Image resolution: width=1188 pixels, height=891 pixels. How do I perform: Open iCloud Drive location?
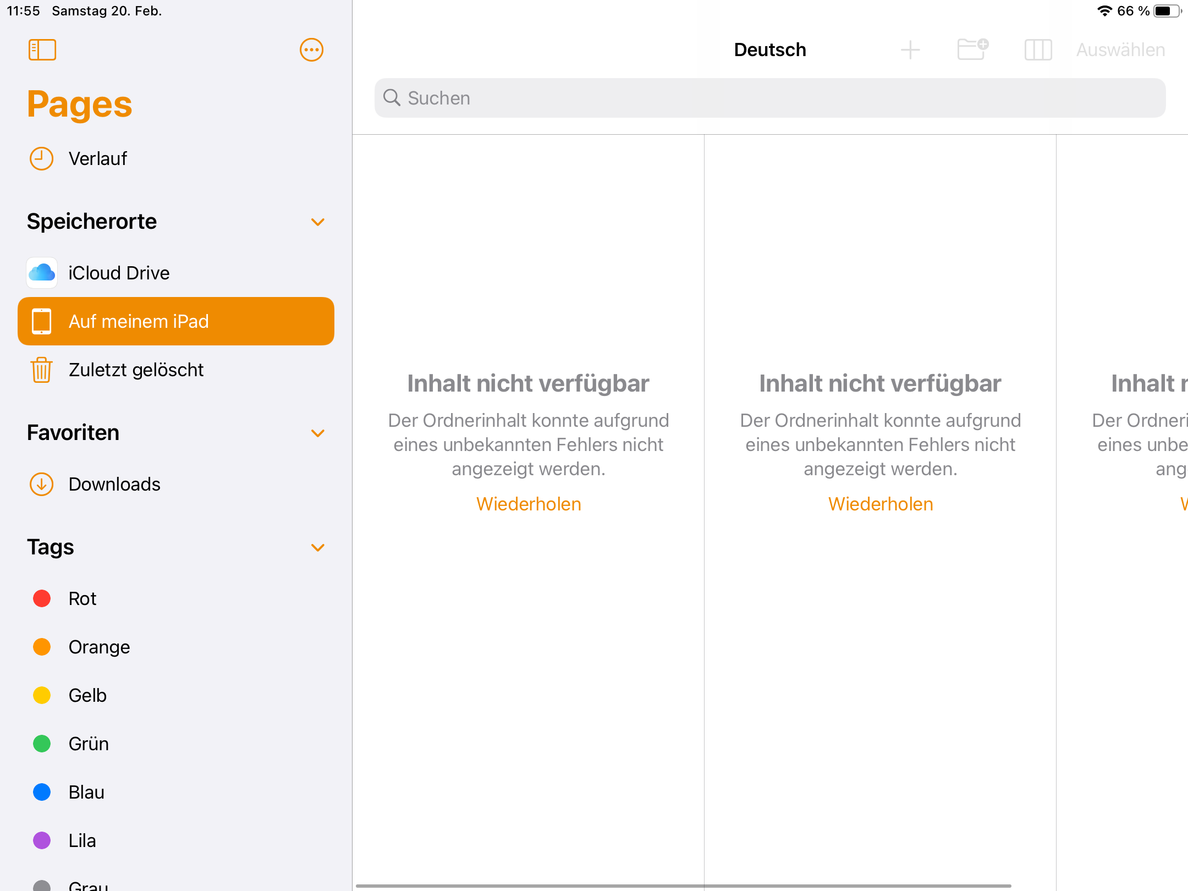(x=119, y=273)
